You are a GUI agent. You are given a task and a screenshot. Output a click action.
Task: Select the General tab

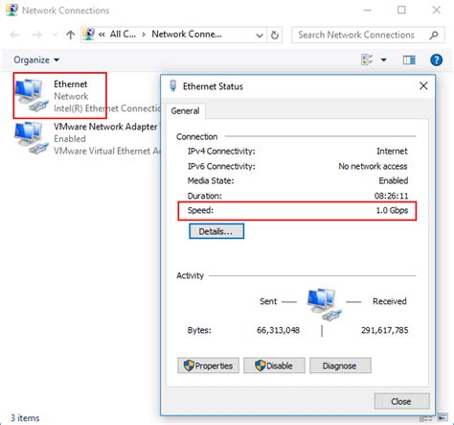(185, 111)
